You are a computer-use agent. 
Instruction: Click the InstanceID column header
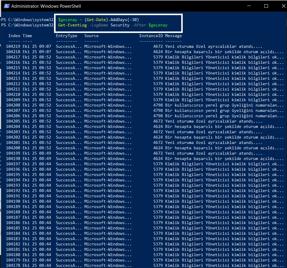tap(151, 36)
